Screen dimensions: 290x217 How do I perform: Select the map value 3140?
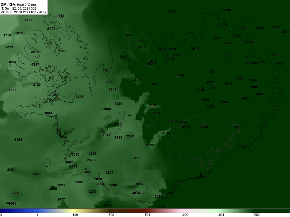[x=153, y=84]
